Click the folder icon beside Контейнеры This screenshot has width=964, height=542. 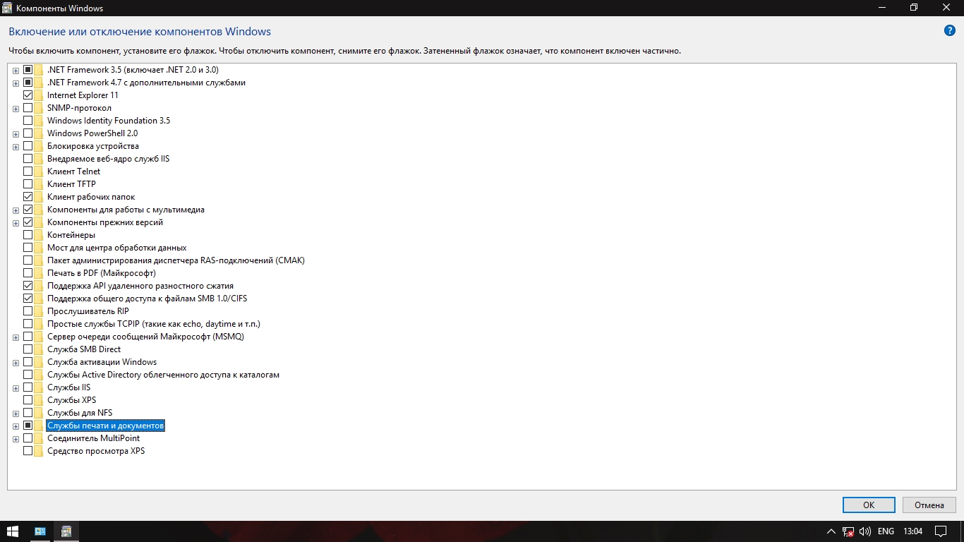(38, 235)
